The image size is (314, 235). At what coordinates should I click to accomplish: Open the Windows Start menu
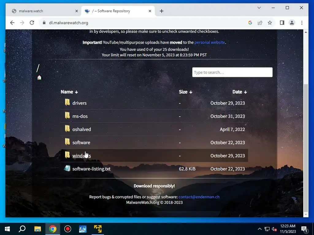pyautogui.click(x=7, y=229)
